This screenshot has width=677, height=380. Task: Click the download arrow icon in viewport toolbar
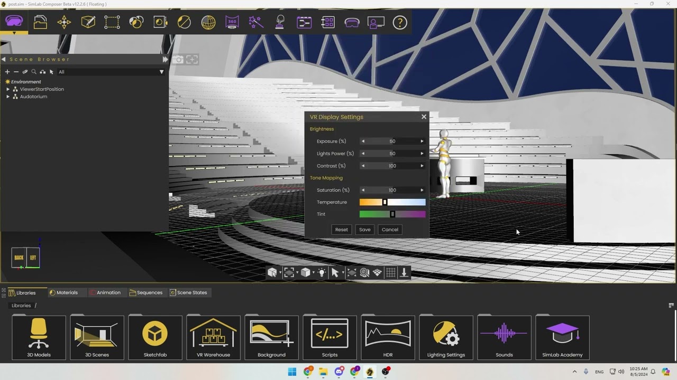click(x=404, y=272)
